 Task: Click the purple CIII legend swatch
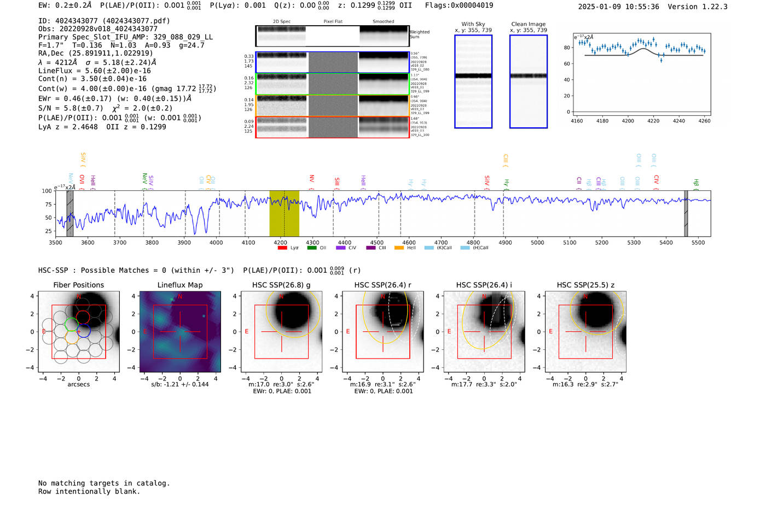coord(370,248)
